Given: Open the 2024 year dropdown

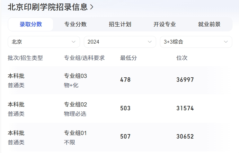Looking at the screenshot, I should pos(120,42).
